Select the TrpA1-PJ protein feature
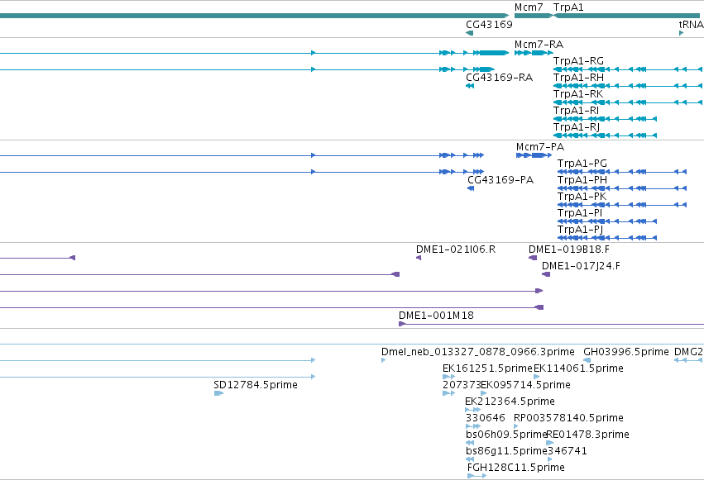 pos(607,238)
